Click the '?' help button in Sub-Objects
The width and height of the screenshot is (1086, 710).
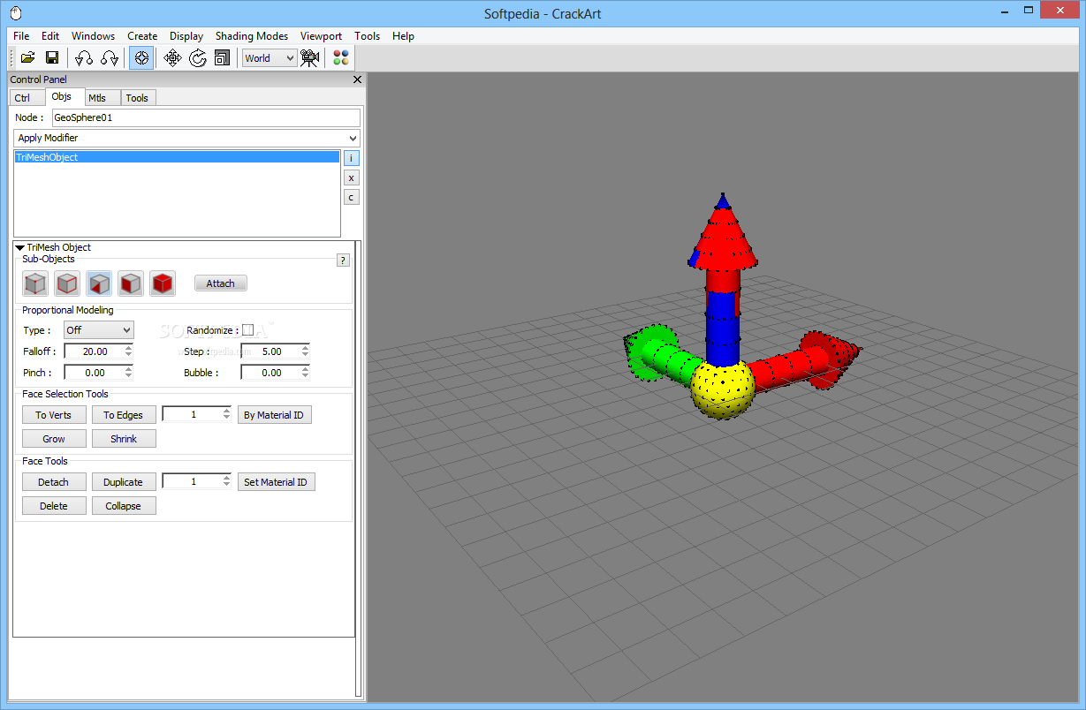point(344,260)
